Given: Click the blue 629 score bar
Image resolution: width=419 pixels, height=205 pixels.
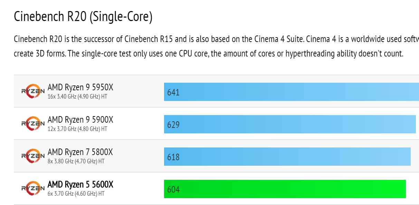Looking at the screenshot, I should click(x=289, y=124).
